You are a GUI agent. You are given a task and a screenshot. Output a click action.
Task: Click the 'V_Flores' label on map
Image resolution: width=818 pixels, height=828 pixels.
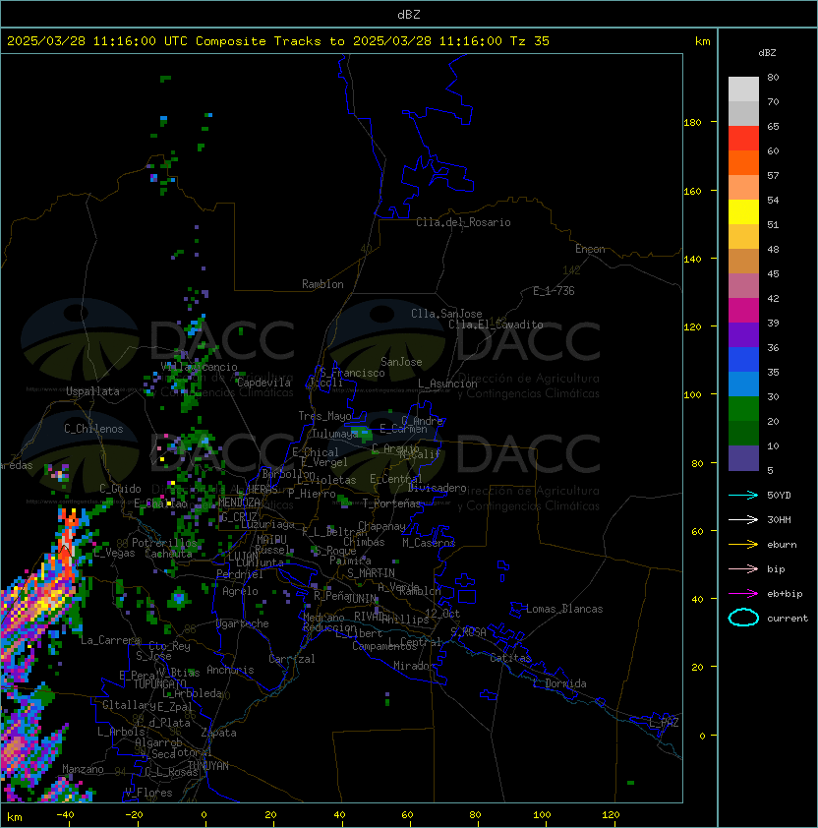[x=148, y=793]
